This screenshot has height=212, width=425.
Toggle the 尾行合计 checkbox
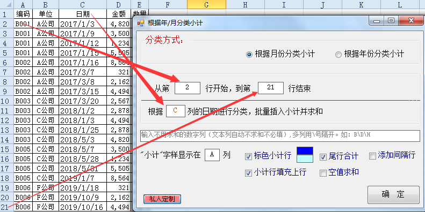tap(339, 156)
